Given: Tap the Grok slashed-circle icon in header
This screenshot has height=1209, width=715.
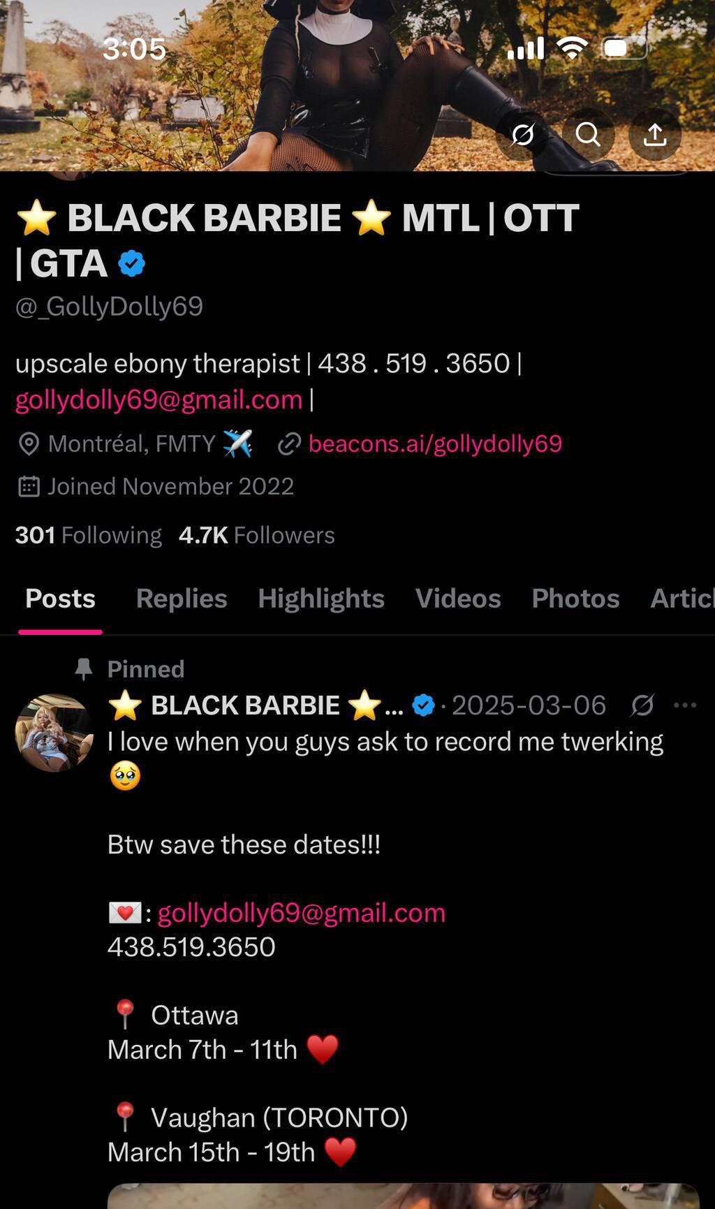Looking at the screenshot, I should pyautogui.click(x=522, y=134).
